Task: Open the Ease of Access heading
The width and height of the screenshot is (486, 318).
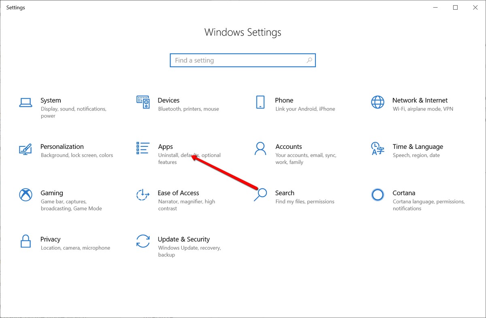Action: pos(178,193)
